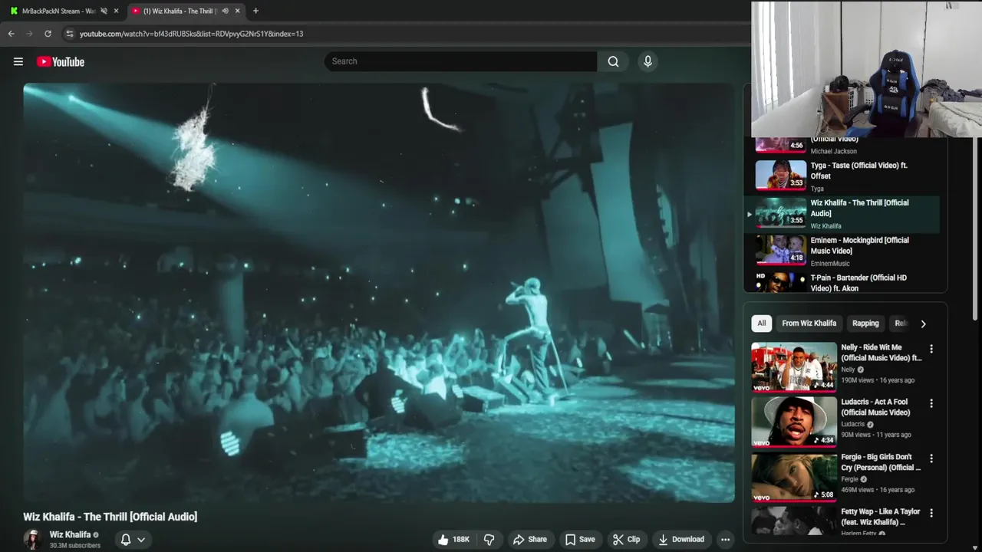This screenshot has width=982, height=552.
Task: Open Fergie Big Girls Don't Cry thumbnail
Action: click(x=794, y=476)
